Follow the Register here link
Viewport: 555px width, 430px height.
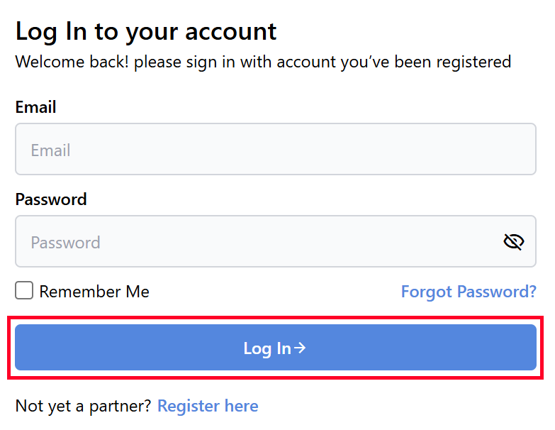point(208,406)
